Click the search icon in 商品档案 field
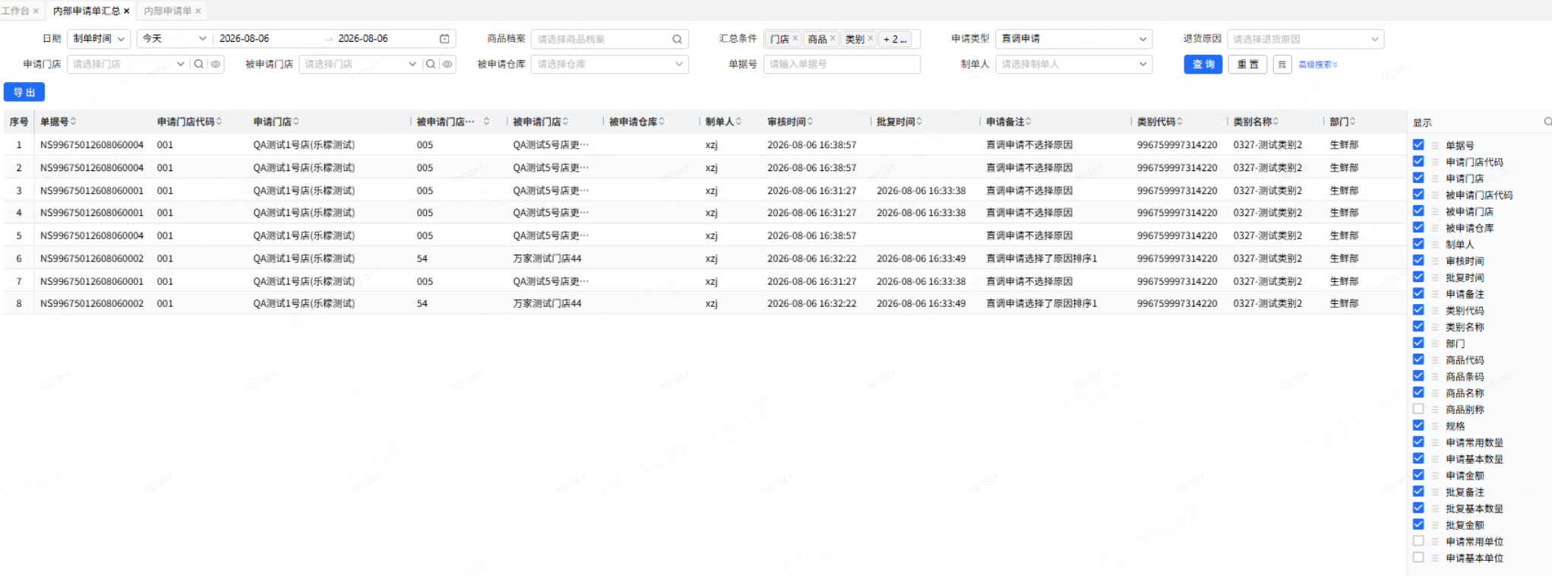 (x=677, y=40)
